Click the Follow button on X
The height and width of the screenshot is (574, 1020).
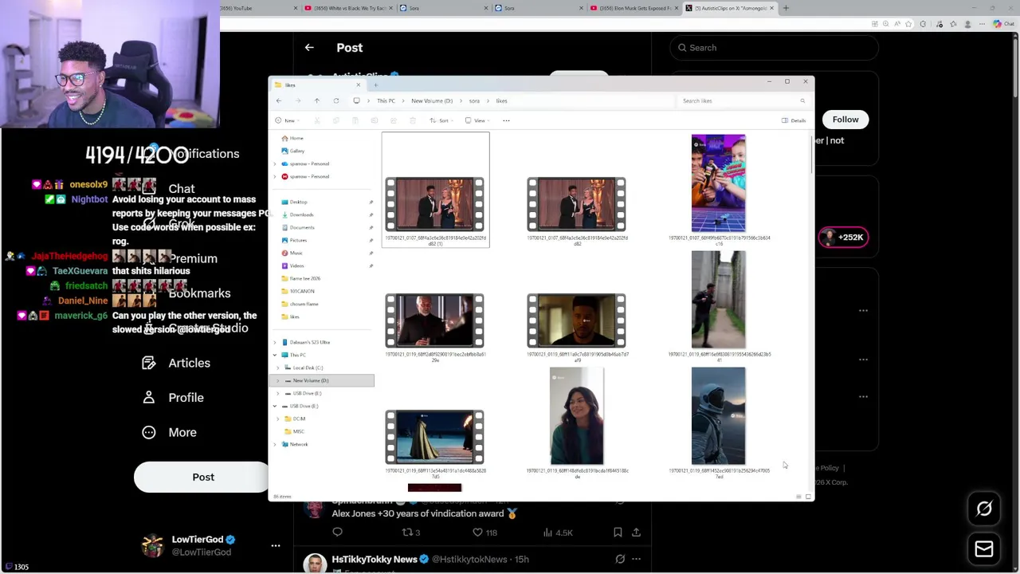pyautogui.click(x=845, y=120)
